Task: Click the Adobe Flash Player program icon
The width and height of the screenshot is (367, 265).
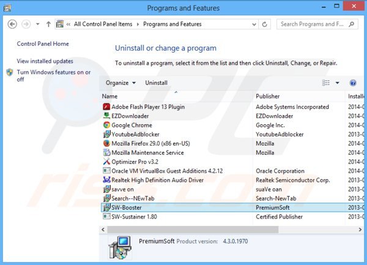Action: 106,106
